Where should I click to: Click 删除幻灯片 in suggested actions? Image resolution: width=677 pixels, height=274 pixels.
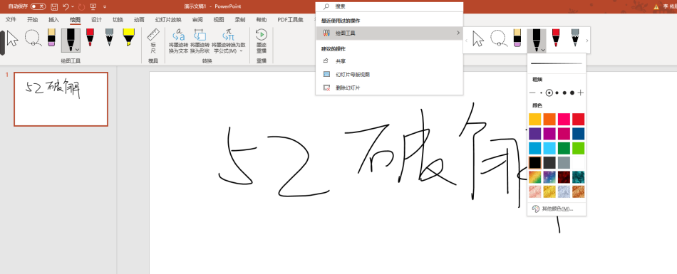click(348, 88)
